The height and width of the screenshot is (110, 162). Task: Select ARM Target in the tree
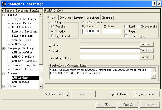(20, 44)
